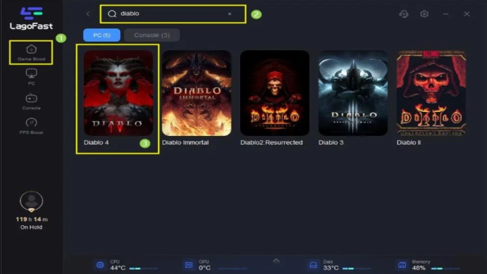The height and width of the screenshot is (274, 487).
Task: Click the Diablo 3 title text
Action: click(x=331, y=143)
